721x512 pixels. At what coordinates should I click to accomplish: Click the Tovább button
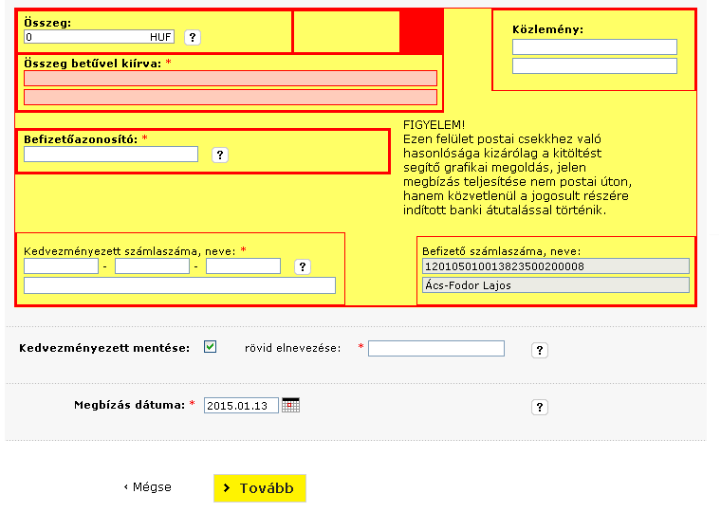click(x=260, y=488)
